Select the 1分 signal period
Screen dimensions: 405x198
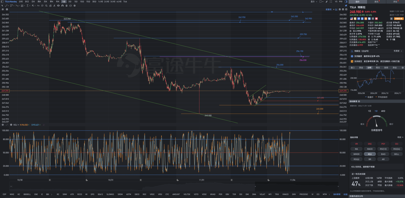tap(376, 111)
